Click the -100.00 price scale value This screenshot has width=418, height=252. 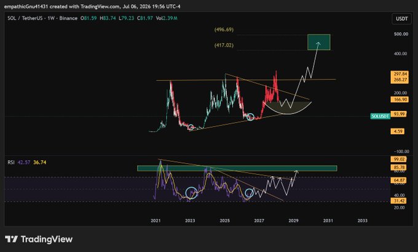401,151
